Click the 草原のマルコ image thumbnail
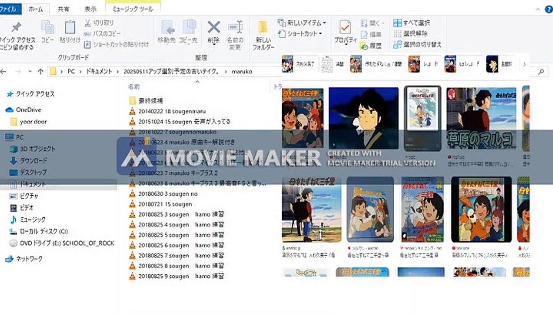Screen dimensions: 553x314 click(482, 118)
